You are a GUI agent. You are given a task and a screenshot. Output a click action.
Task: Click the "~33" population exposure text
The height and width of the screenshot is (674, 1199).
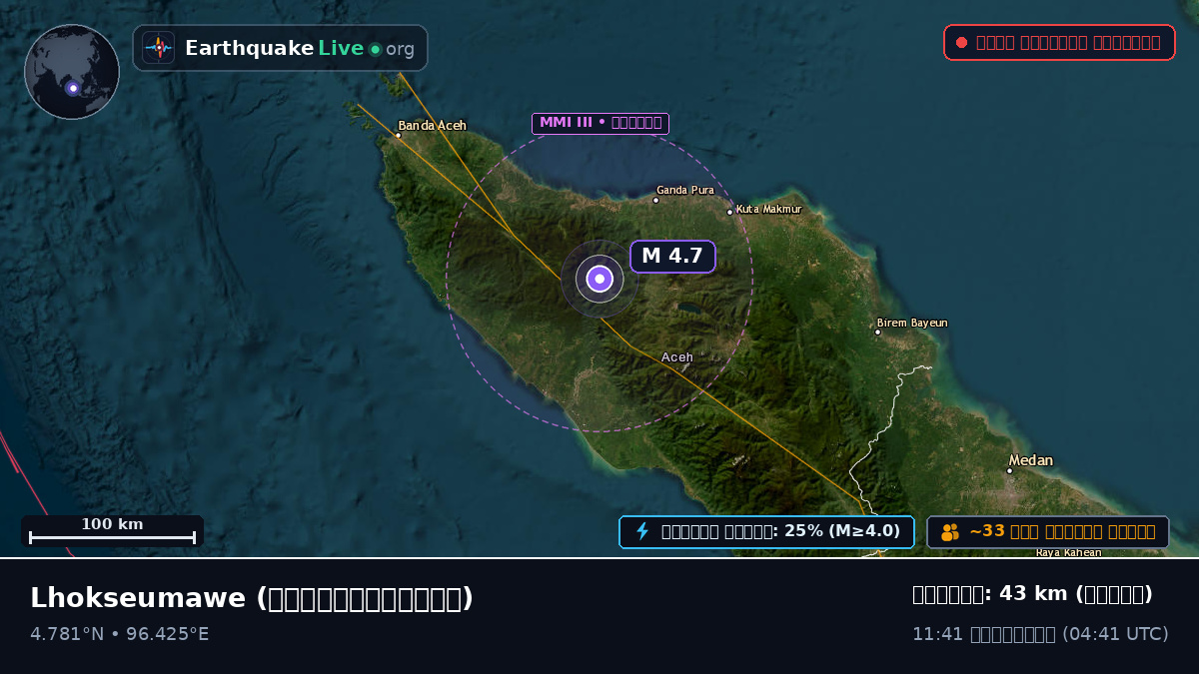point(987,531)
